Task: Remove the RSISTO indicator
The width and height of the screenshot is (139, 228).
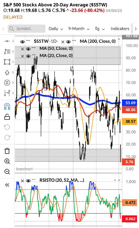Action: [x=22, y=181]
